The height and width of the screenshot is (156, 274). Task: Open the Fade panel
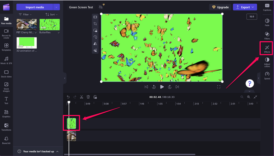click(x=267, y=22)
